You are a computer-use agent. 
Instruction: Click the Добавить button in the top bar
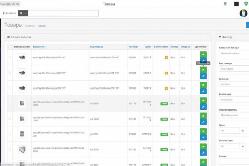(9, 13)
